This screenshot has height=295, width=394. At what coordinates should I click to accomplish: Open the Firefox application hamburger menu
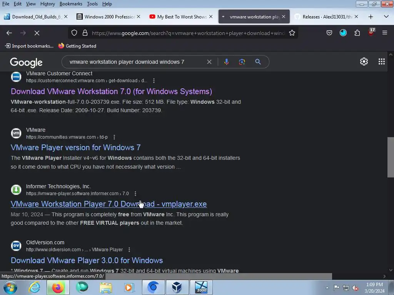tap(384, 33)
